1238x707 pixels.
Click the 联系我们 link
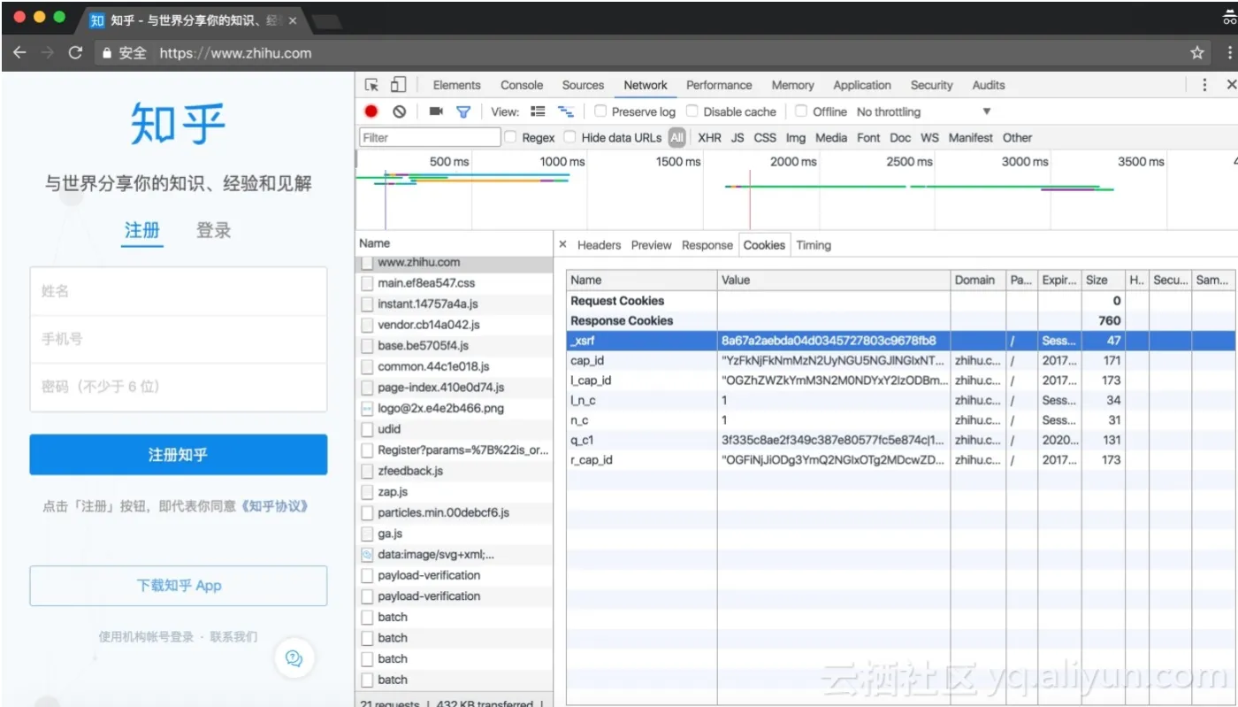233,636
